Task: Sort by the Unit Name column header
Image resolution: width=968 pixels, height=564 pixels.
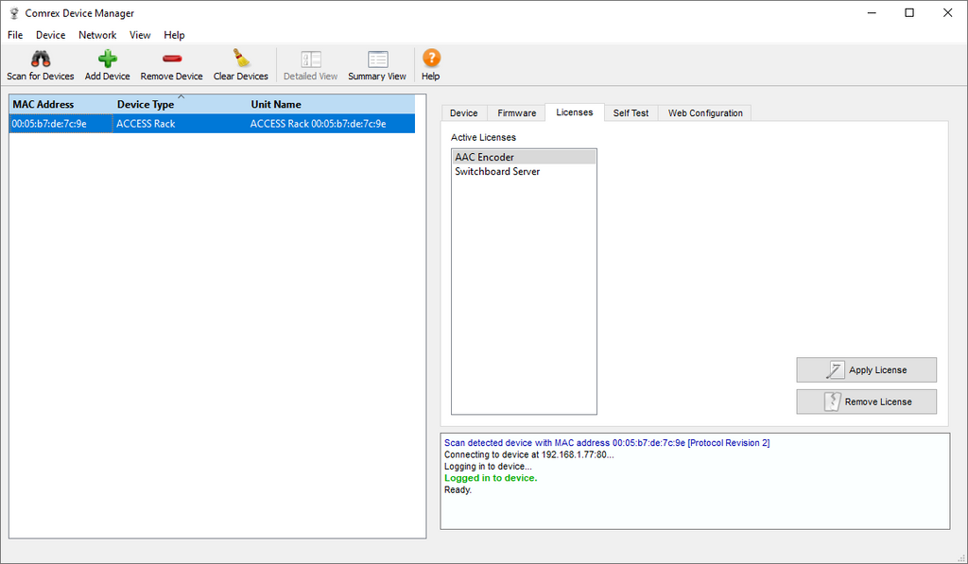Action: click(331, 104)
